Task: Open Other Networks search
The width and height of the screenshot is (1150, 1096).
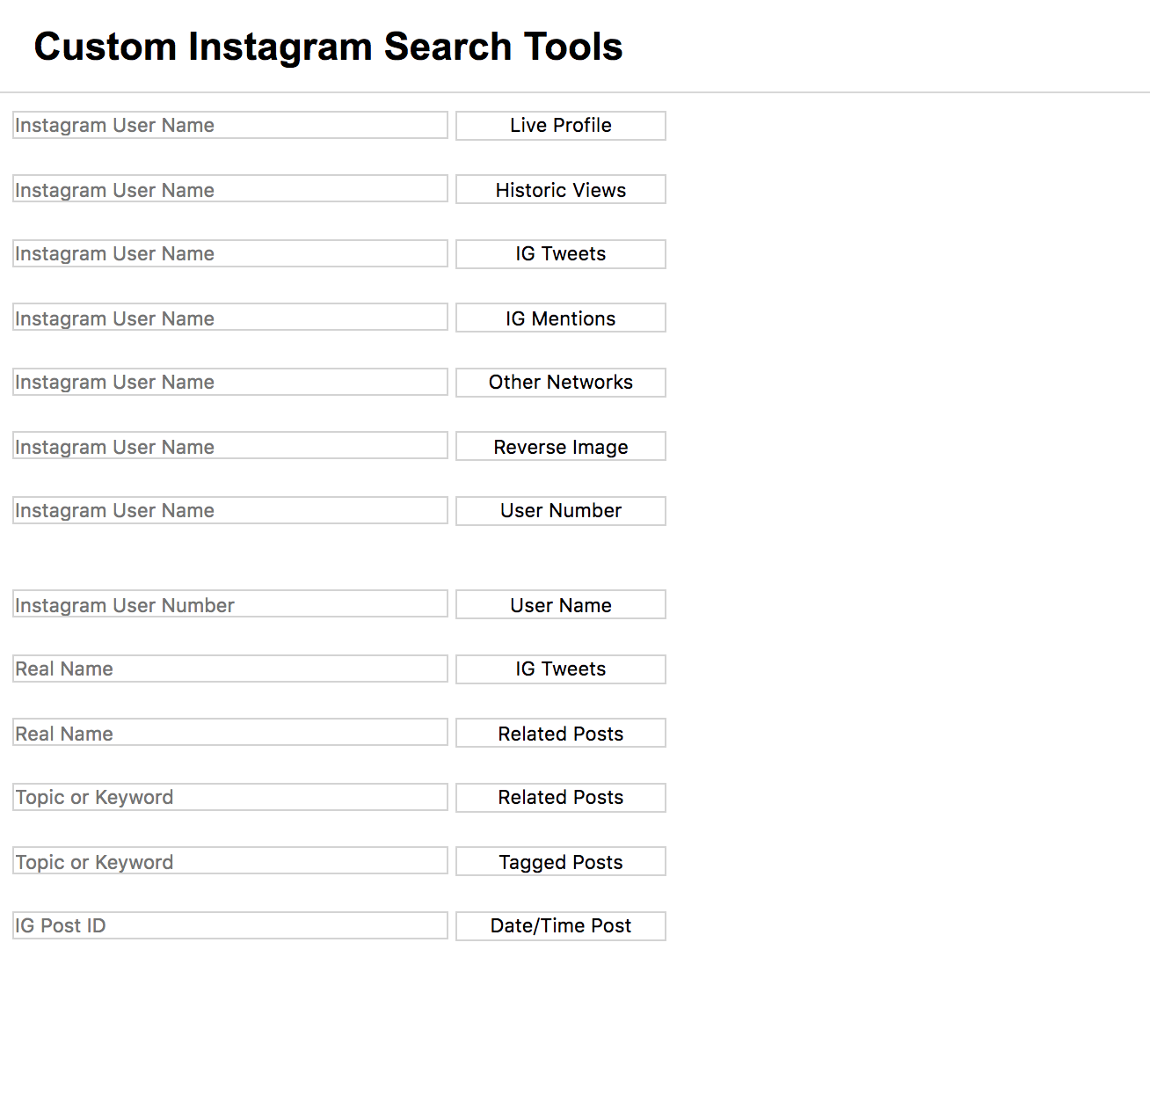Action: coord(560,383)
